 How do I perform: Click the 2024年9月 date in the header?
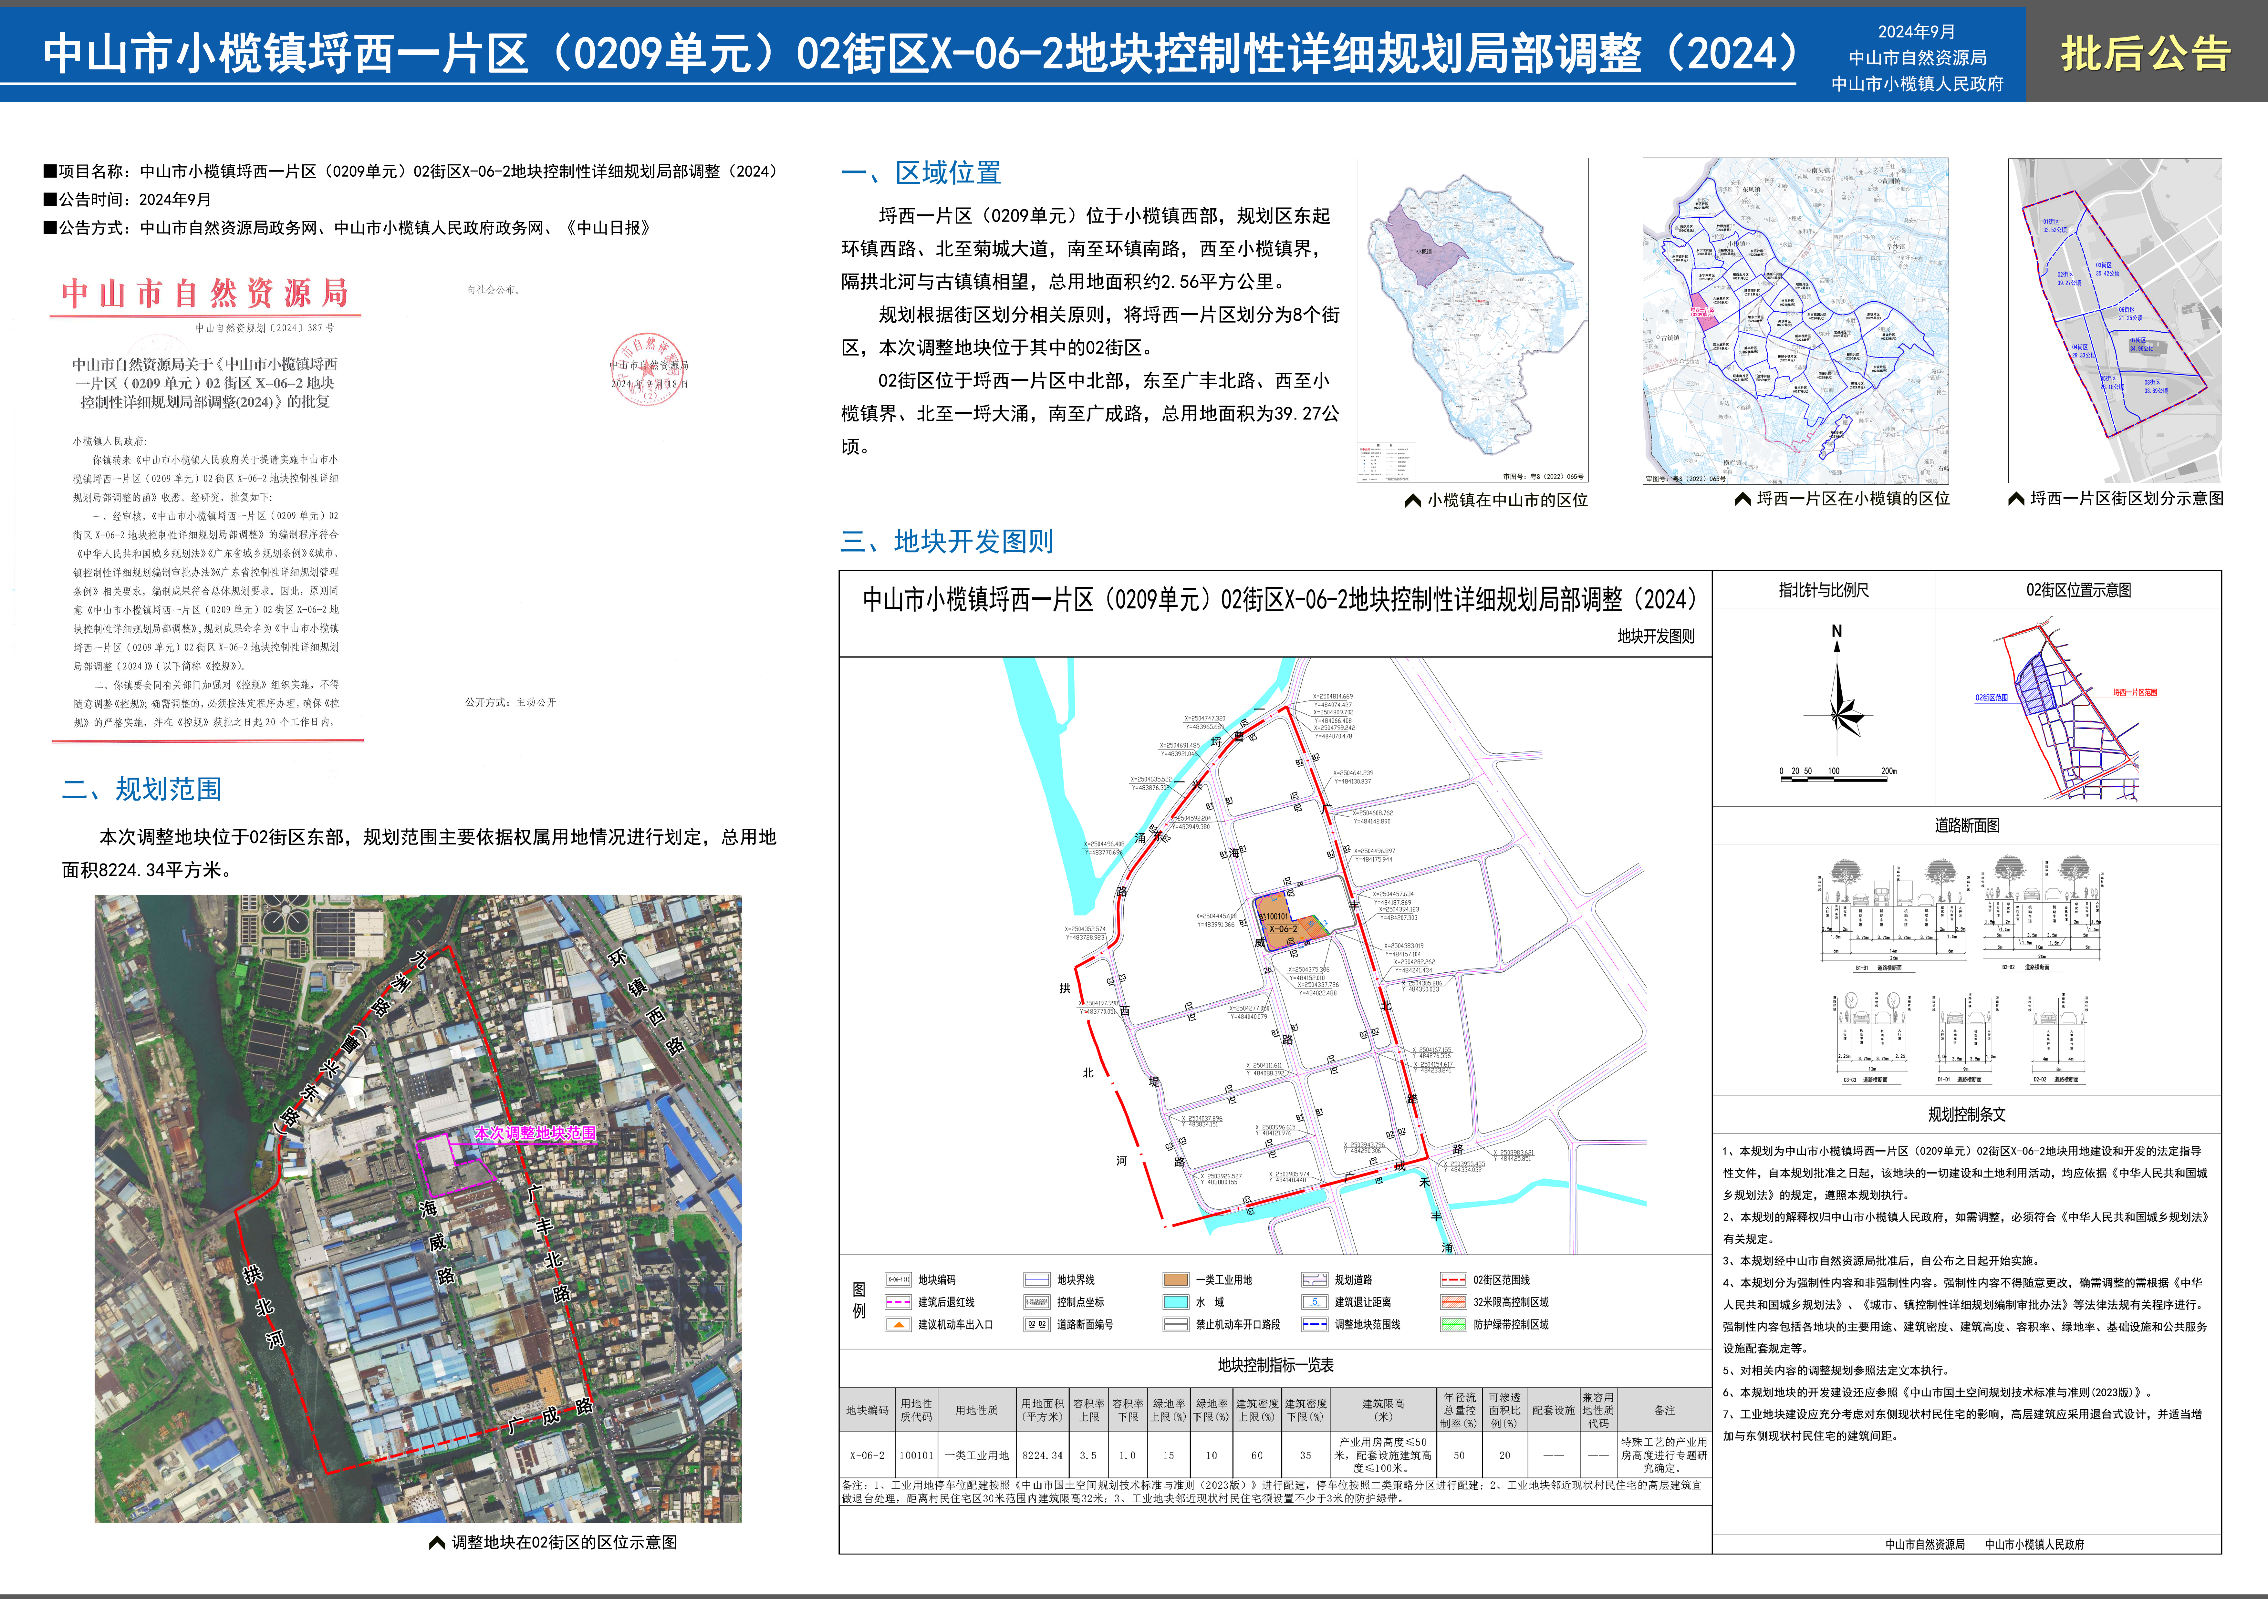[1916, 32]
